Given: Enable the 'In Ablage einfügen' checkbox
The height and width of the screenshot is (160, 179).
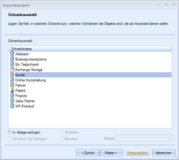Looking at the screenshot, I should (x=10, y=132).
